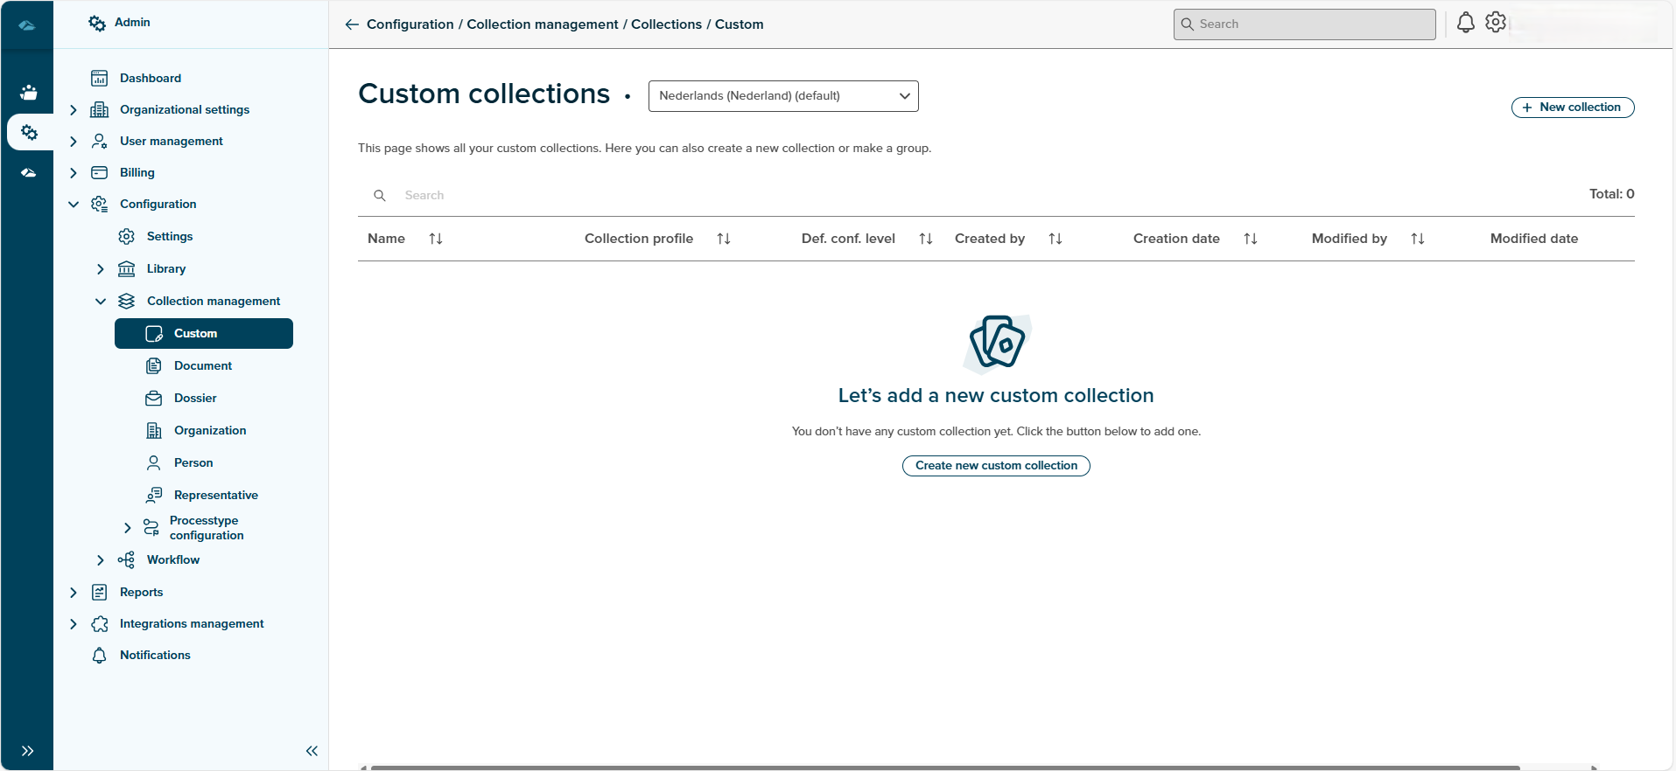
Task: Sort by Modified by column
Action: click(1418, 239)
